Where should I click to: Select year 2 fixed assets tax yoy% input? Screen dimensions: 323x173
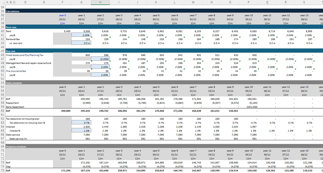point(100,59)
